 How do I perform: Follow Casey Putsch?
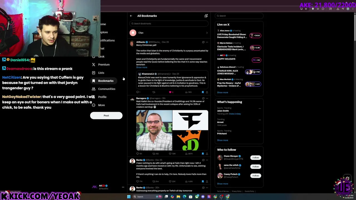[x=256, y=176]
